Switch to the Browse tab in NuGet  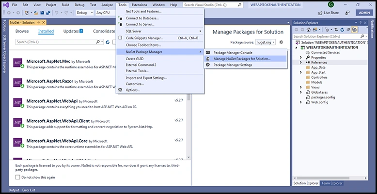tap(22, 32)
